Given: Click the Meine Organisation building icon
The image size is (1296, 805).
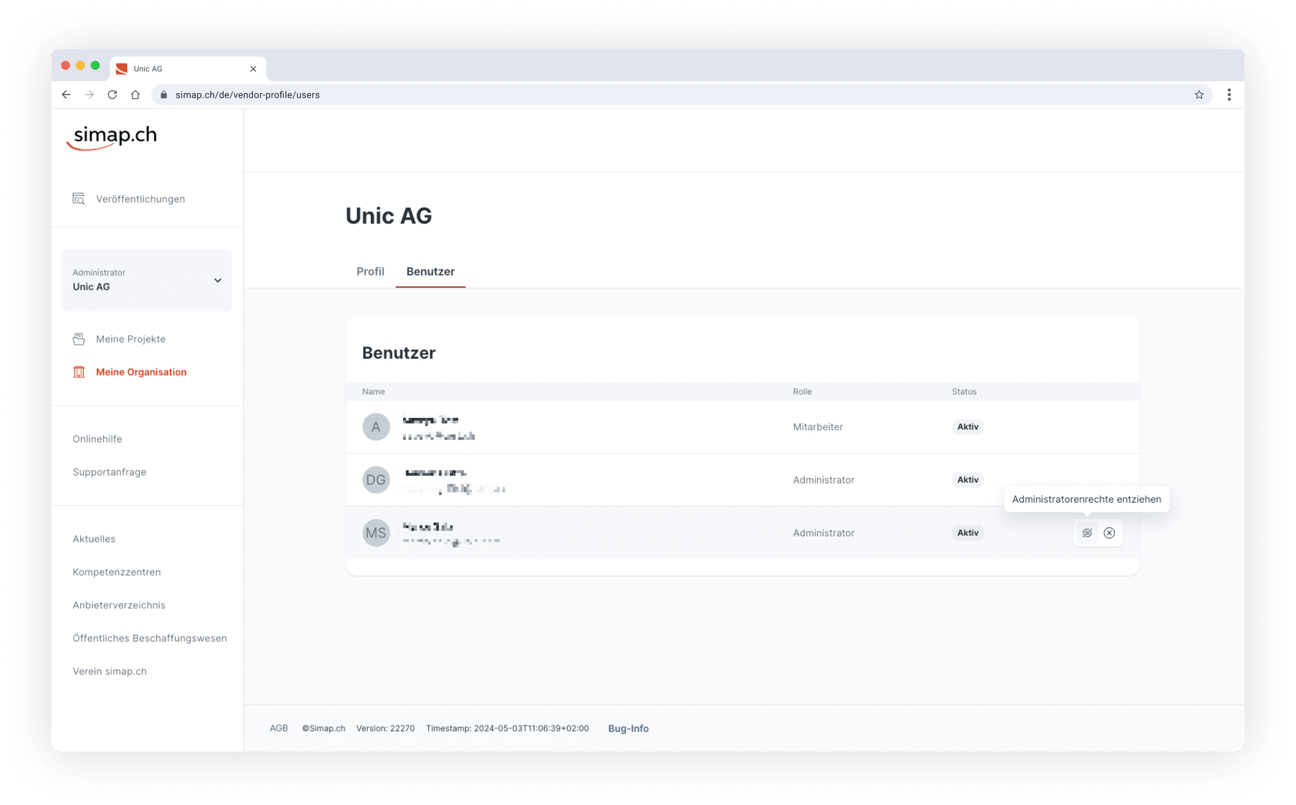Looking at the screenshot, I should [79, 372].
